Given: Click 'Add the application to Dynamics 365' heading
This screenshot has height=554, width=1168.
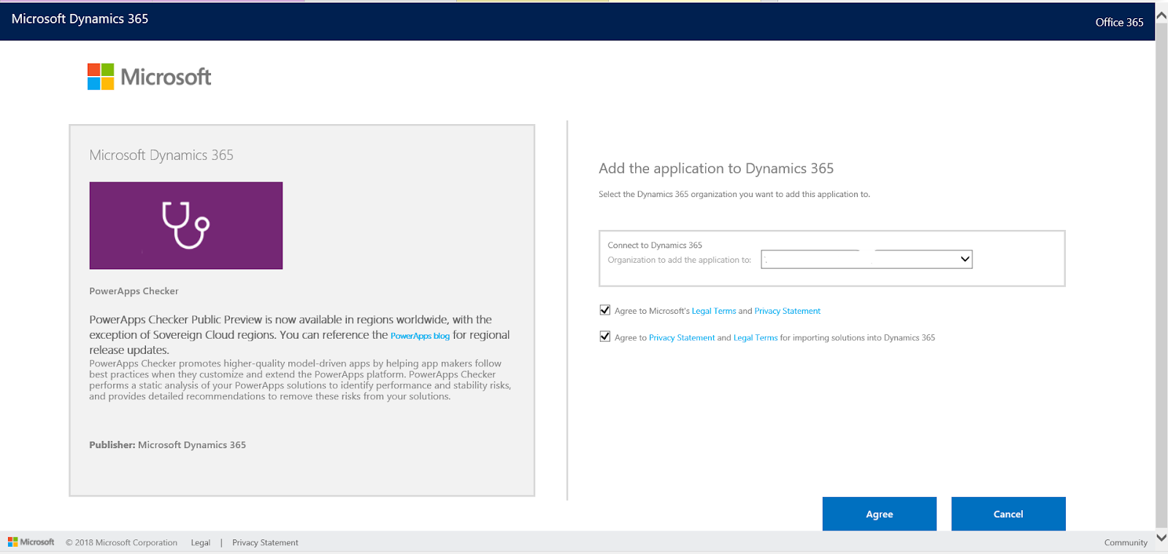Looking at the screenshot, I should pyautogui.click(x=716, y=169).
